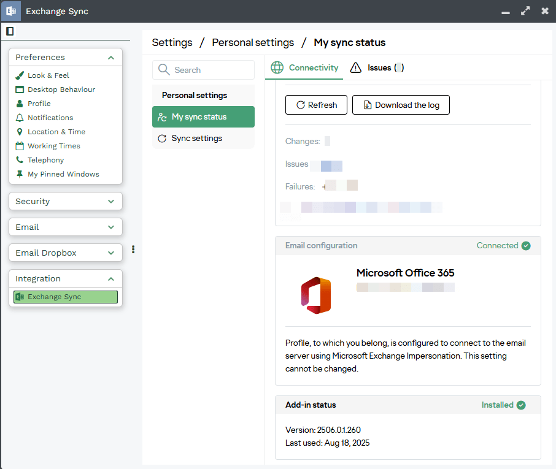556x469 pixels.
Task: Click Download the log button
Action: 401,105
